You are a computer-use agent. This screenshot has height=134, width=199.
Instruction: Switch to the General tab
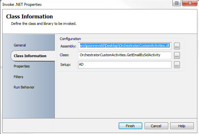tap(20, 45)
